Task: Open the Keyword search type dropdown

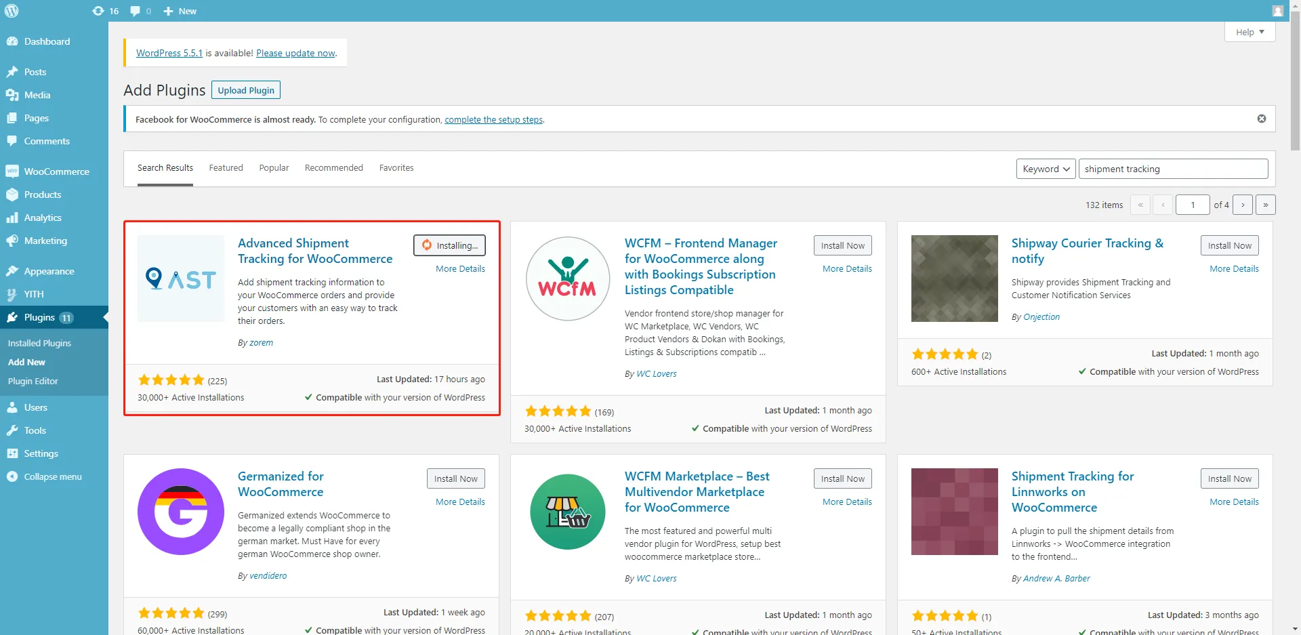Action: click(1046, 169)
